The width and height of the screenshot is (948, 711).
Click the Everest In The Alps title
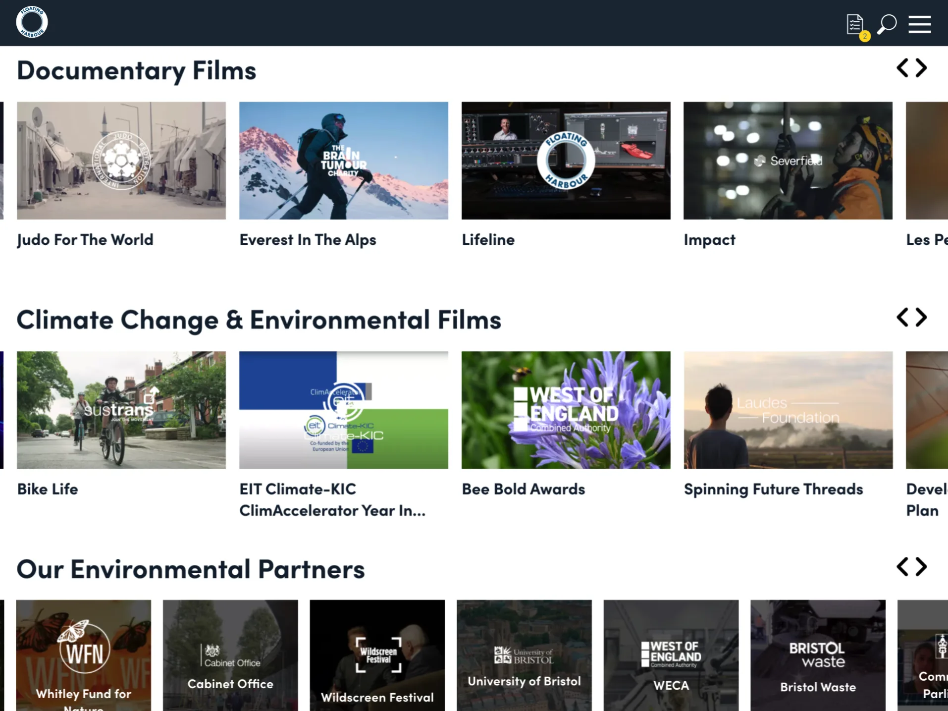(308, 240)
